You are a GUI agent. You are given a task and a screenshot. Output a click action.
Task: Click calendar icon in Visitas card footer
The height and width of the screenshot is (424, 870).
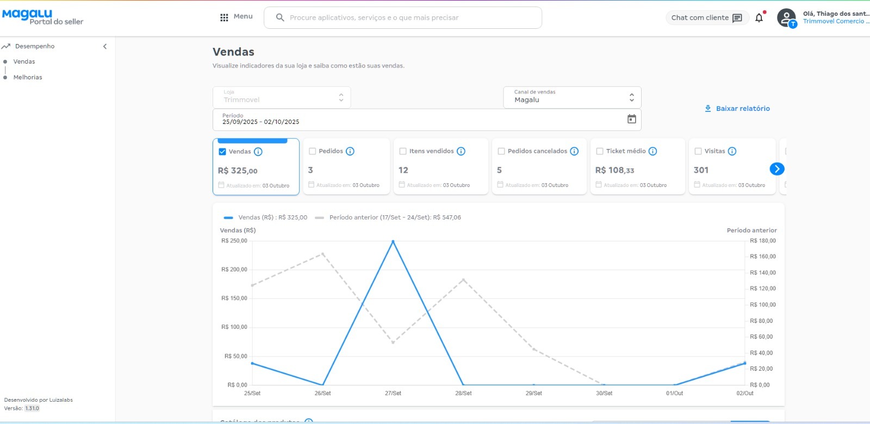(x=697, y=185)
